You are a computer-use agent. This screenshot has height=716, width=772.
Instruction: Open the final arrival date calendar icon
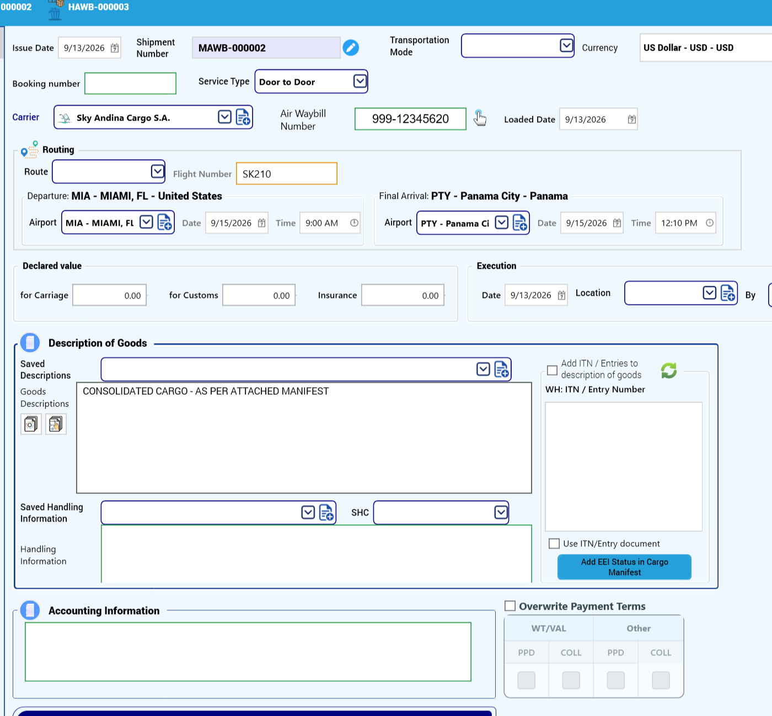(617, 223)
